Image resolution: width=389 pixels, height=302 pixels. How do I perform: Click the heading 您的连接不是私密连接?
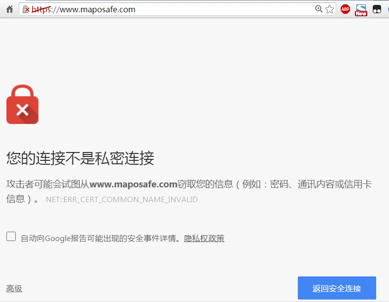(x=80, y=158)
